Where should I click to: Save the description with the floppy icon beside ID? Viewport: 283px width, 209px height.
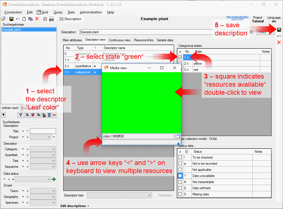(279, 30)
